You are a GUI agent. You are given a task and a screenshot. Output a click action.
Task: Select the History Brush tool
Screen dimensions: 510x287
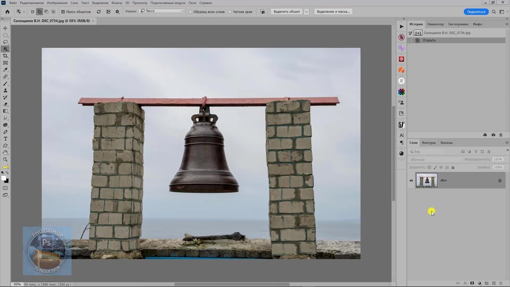click(5, 97)
